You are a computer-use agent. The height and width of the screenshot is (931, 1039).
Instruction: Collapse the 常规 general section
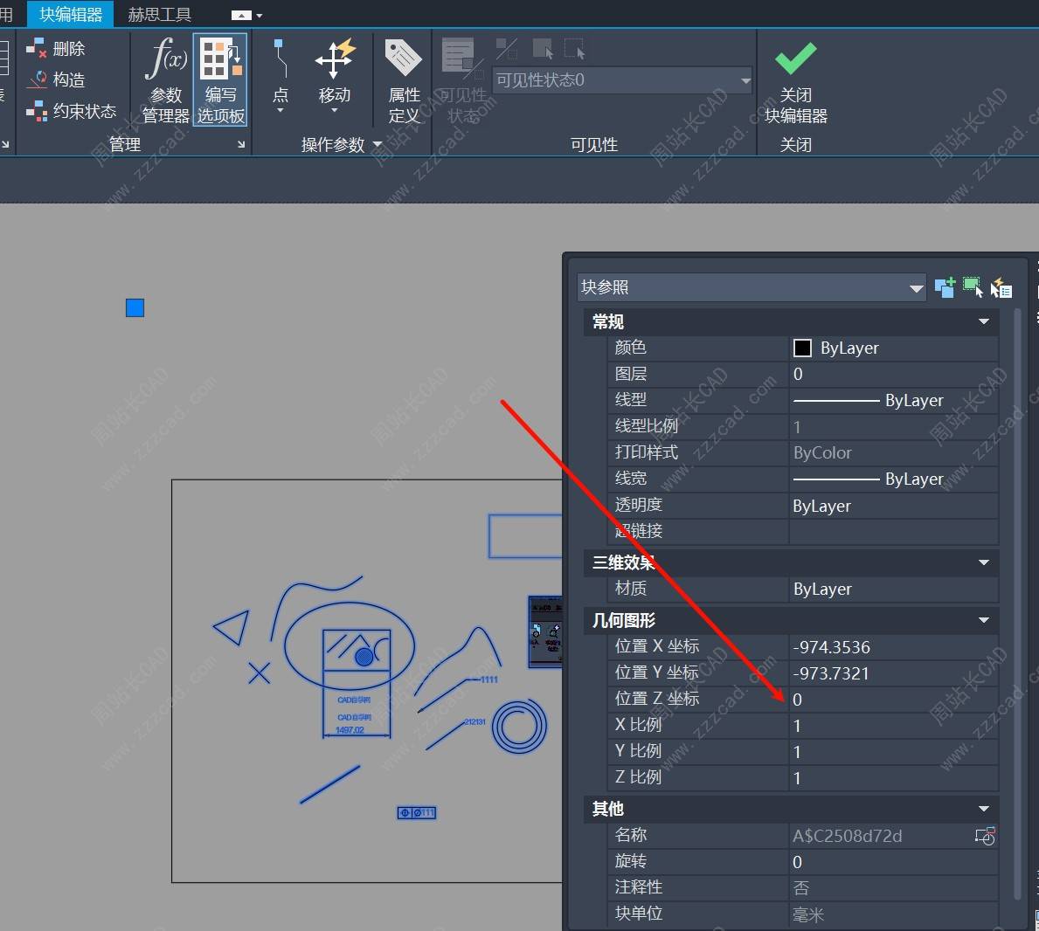pos(984,322)
